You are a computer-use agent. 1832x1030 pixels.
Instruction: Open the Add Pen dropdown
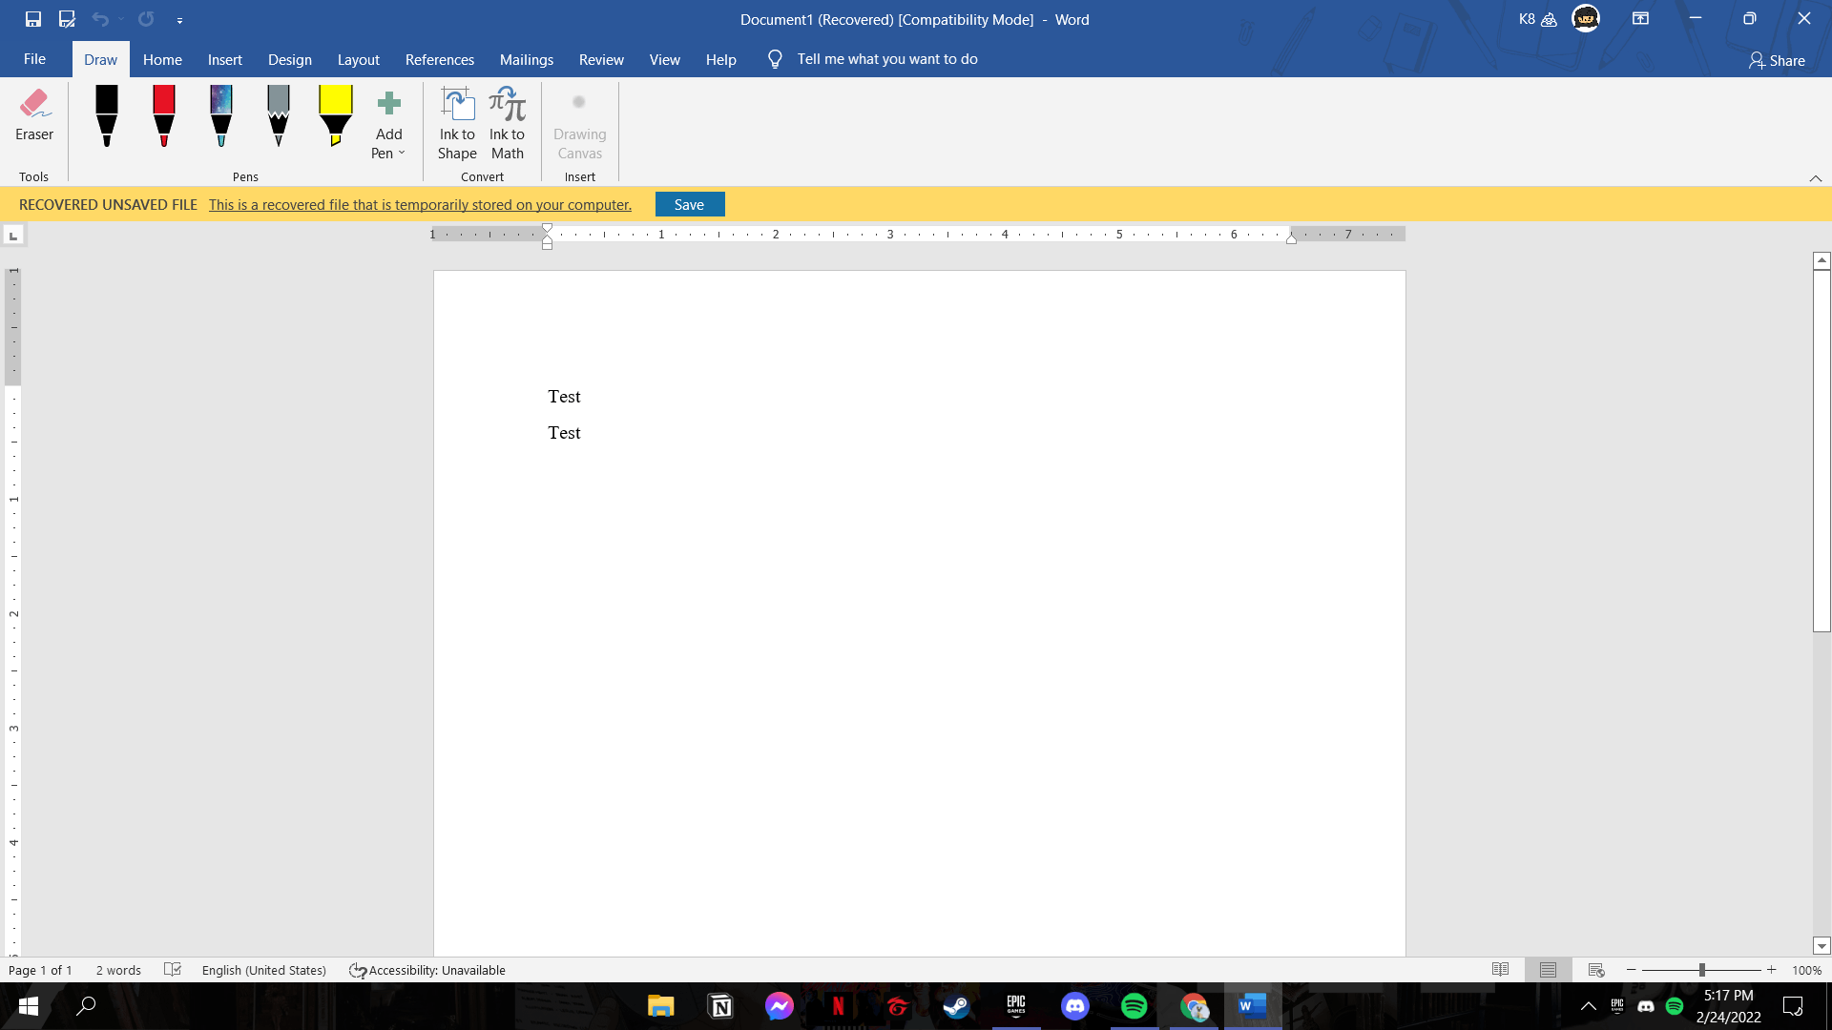coord(388,125)
